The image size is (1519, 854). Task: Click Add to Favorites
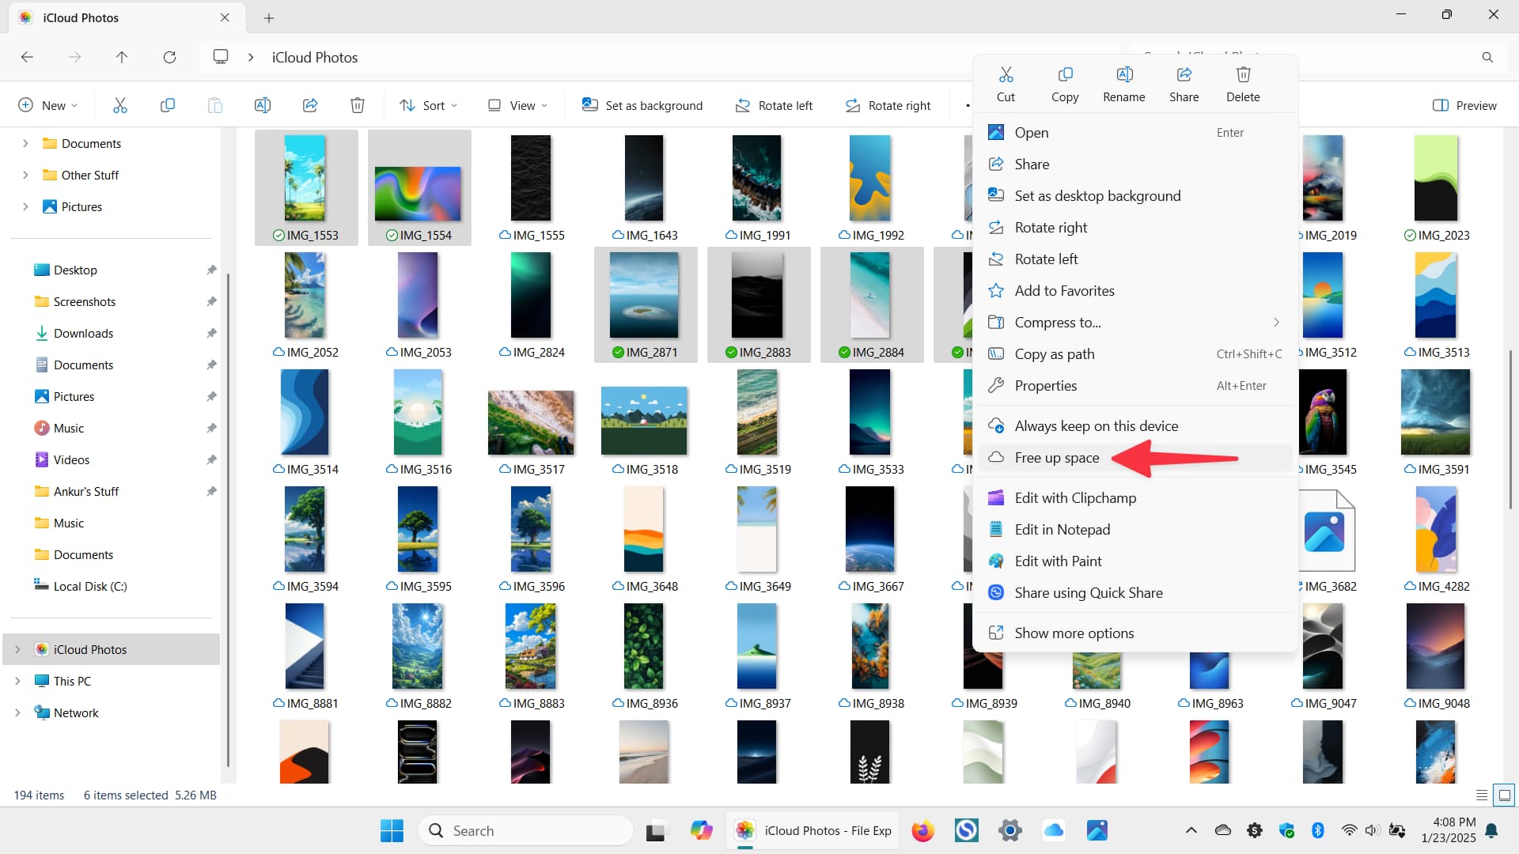point(1135,291)
